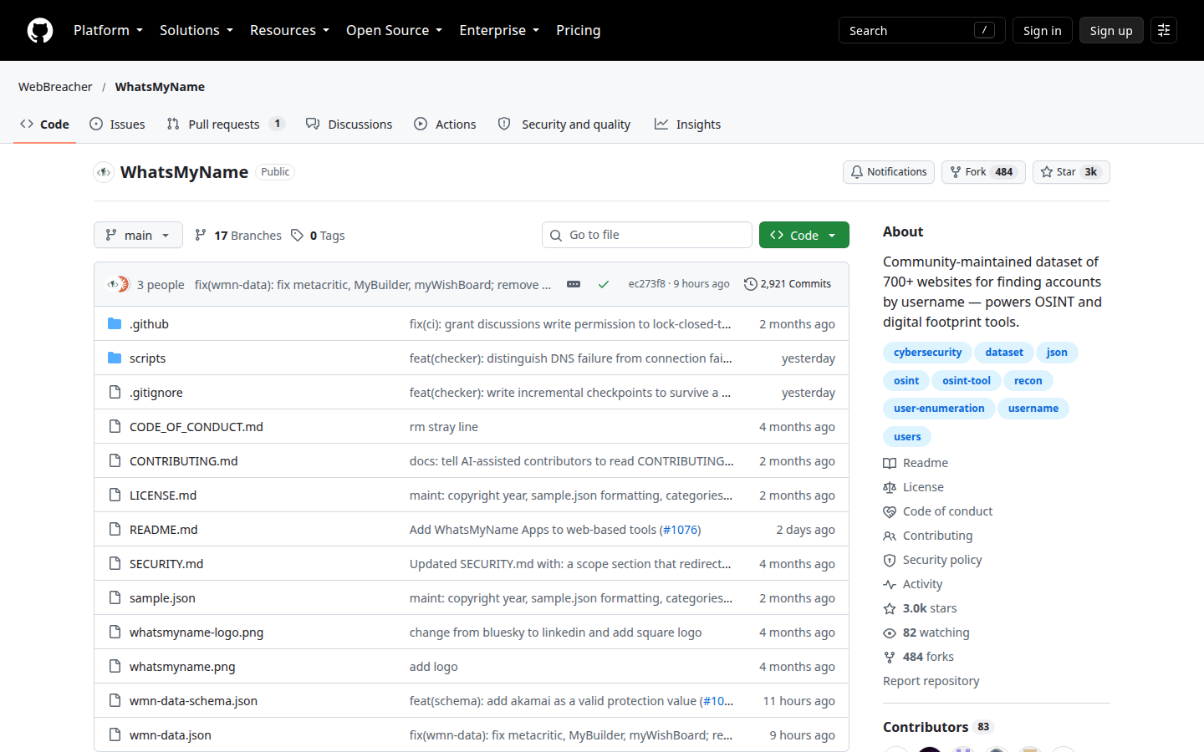This screenshot has height=752, width=1204.
Task: Switch to the Pull requests tab
Action: click(x=226, y=124)
